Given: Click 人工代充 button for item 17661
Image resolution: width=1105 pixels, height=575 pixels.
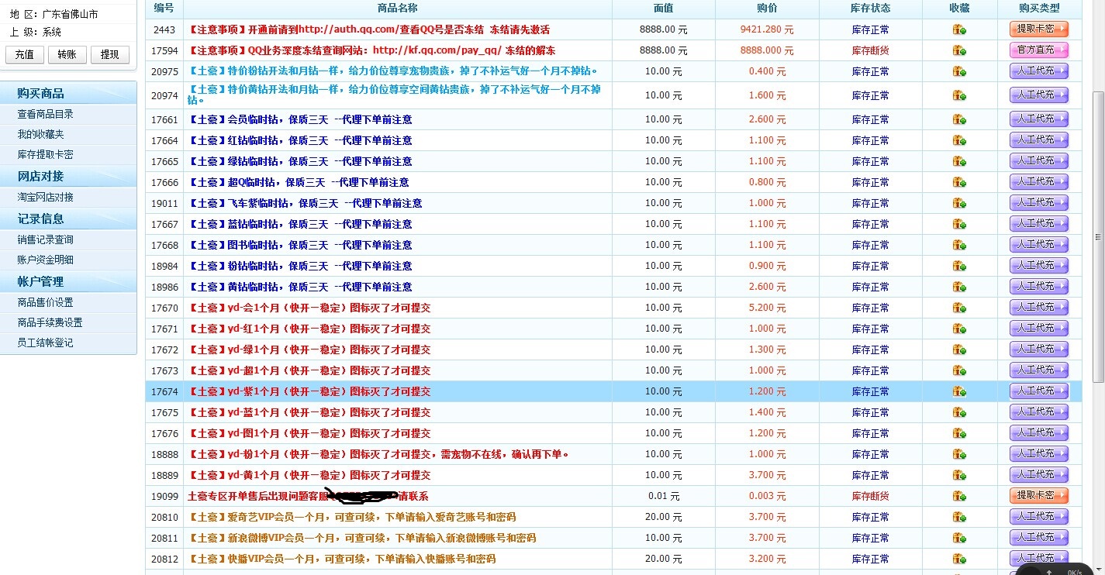Looking at the screenshot, I should [1039, 119].
